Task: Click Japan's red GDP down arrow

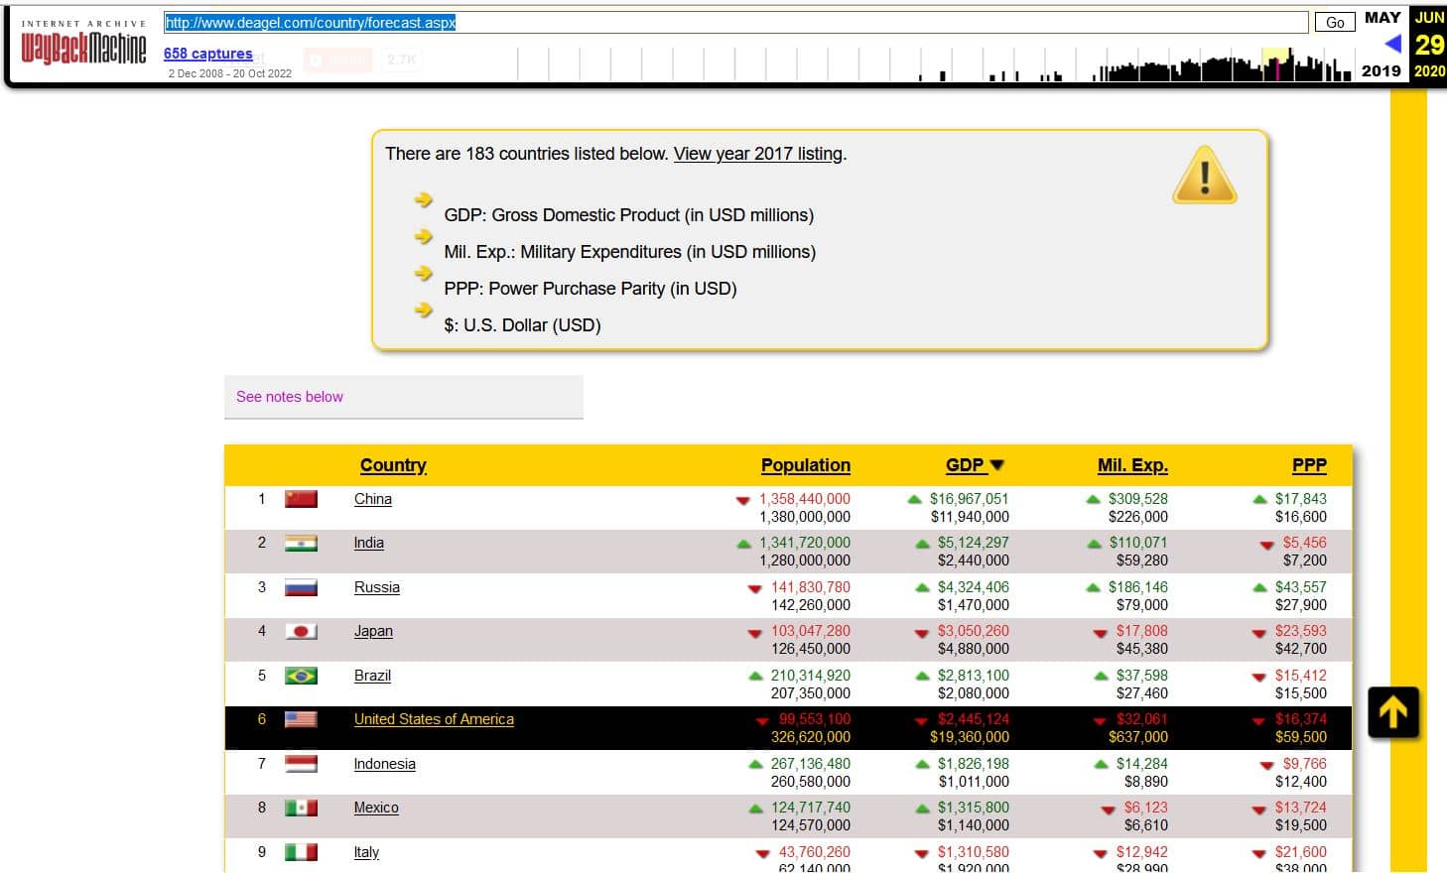Action: point(921,633)
